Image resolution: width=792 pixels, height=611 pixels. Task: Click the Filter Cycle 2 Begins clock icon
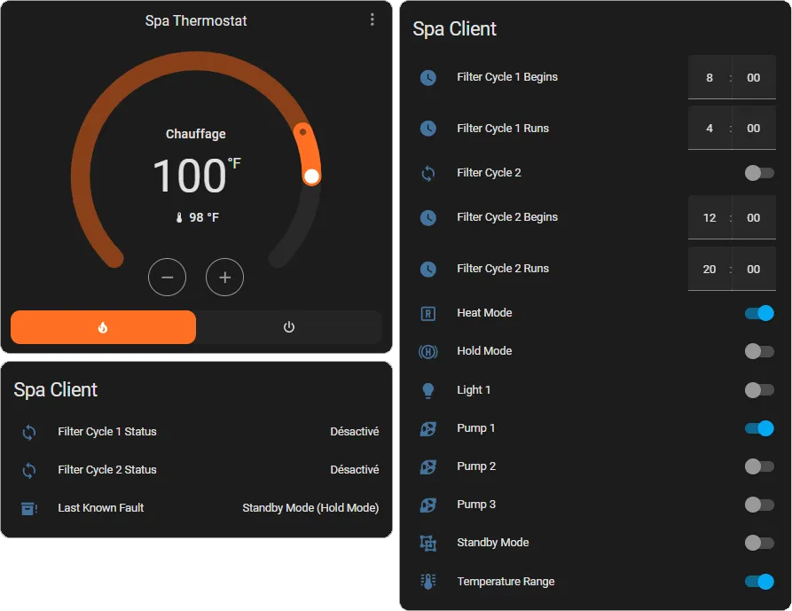point(427,217)
